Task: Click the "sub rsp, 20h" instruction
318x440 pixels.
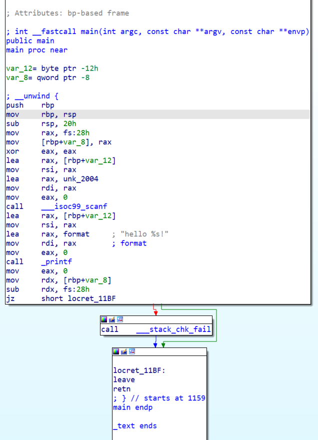Action: (41, 124)
